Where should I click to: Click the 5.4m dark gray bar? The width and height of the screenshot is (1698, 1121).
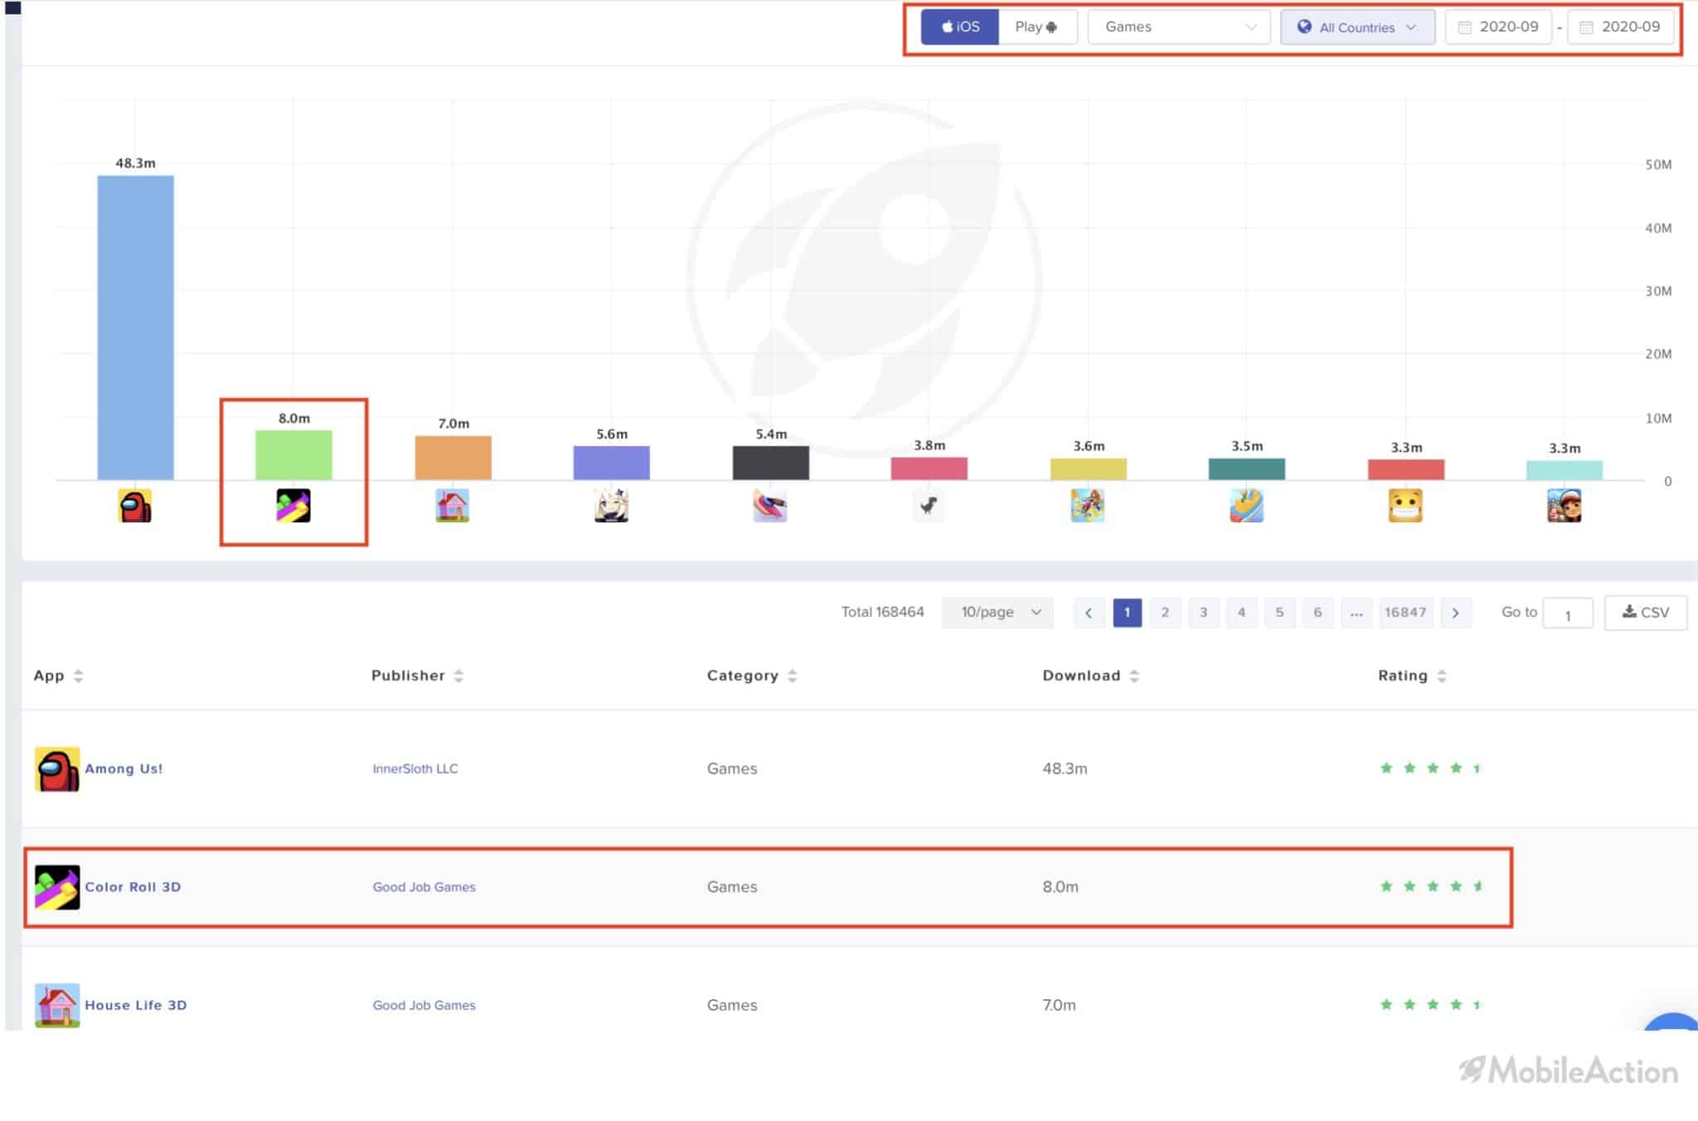[770, 463]
